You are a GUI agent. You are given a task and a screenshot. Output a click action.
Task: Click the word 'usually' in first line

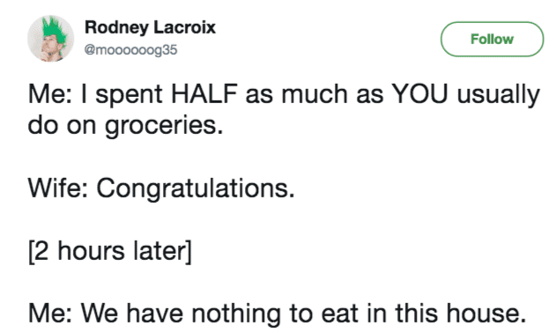[x=499, y=96]
